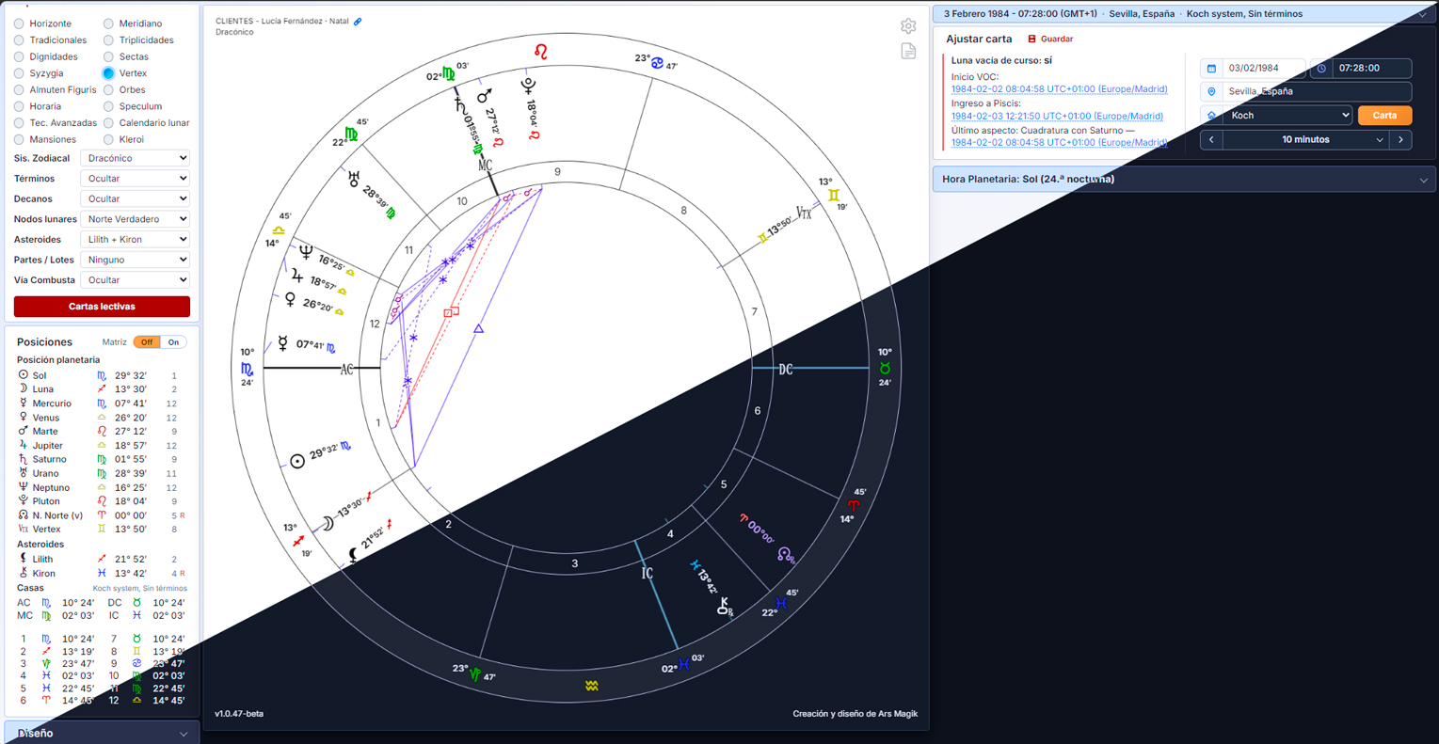Open the Último aspecto timestamp link
Viewport: 1439px width, 744px height.
pyautogui.click(x=1059, y=143)
